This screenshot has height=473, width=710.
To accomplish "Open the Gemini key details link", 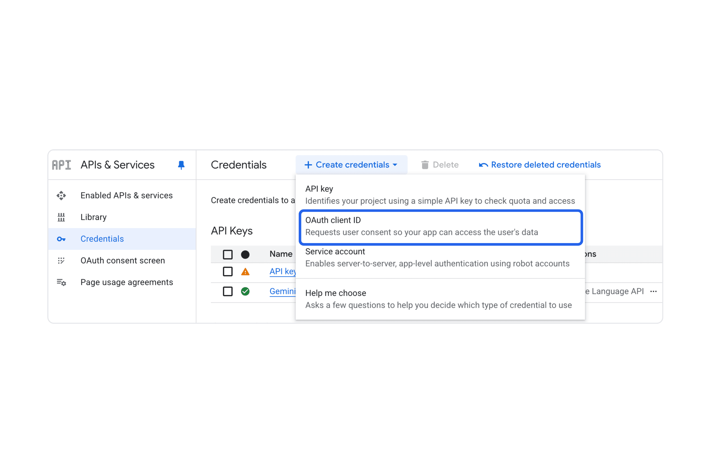I will 283,291.
